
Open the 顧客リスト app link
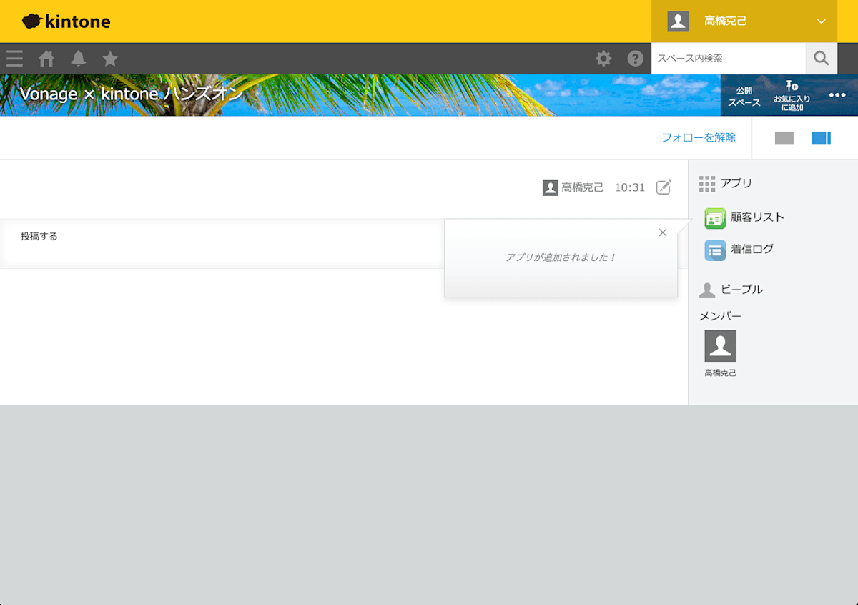point(757,217)
